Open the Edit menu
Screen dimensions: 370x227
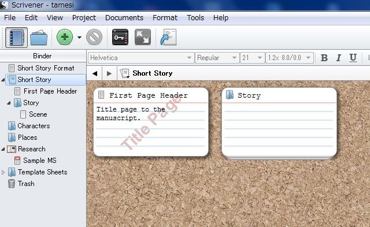31,18
